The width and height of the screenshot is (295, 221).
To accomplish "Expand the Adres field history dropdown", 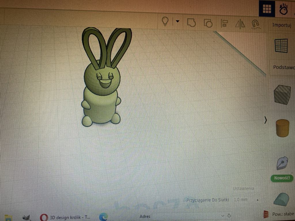I will (223, 216).
